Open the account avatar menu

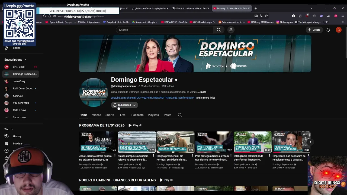pyautogui.click(x=339, y=30)
